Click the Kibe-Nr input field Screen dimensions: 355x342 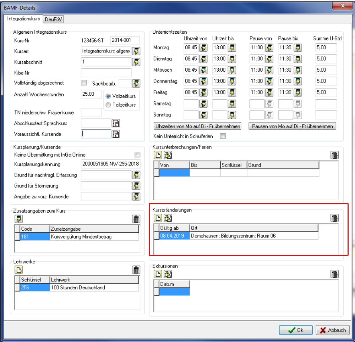click(106, 73)
